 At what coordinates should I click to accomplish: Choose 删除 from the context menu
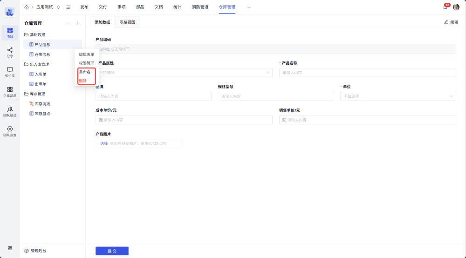pos(83,81)
